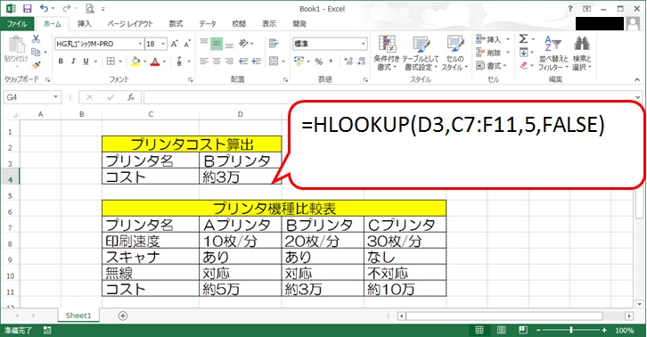
Task: Open Conditional Formatting menu
Action: tap(387, 53)
